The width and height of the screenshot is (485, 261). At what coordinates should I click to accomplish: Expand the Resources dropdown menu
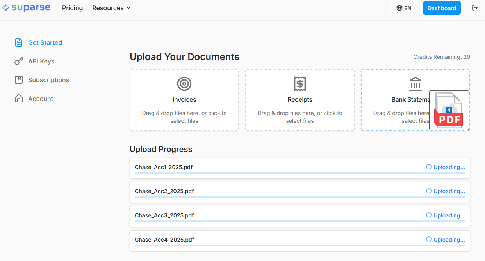[x=111, y=8]
